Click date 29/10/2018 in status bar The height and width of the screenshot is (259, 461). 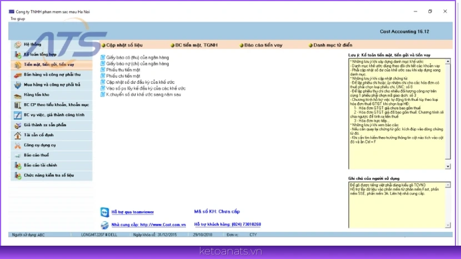pos(203,235)
